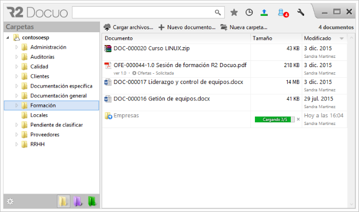Screen dimensions: 359x212
Task: Select the Calidad folder label
Action: click(x=39, y=67)
